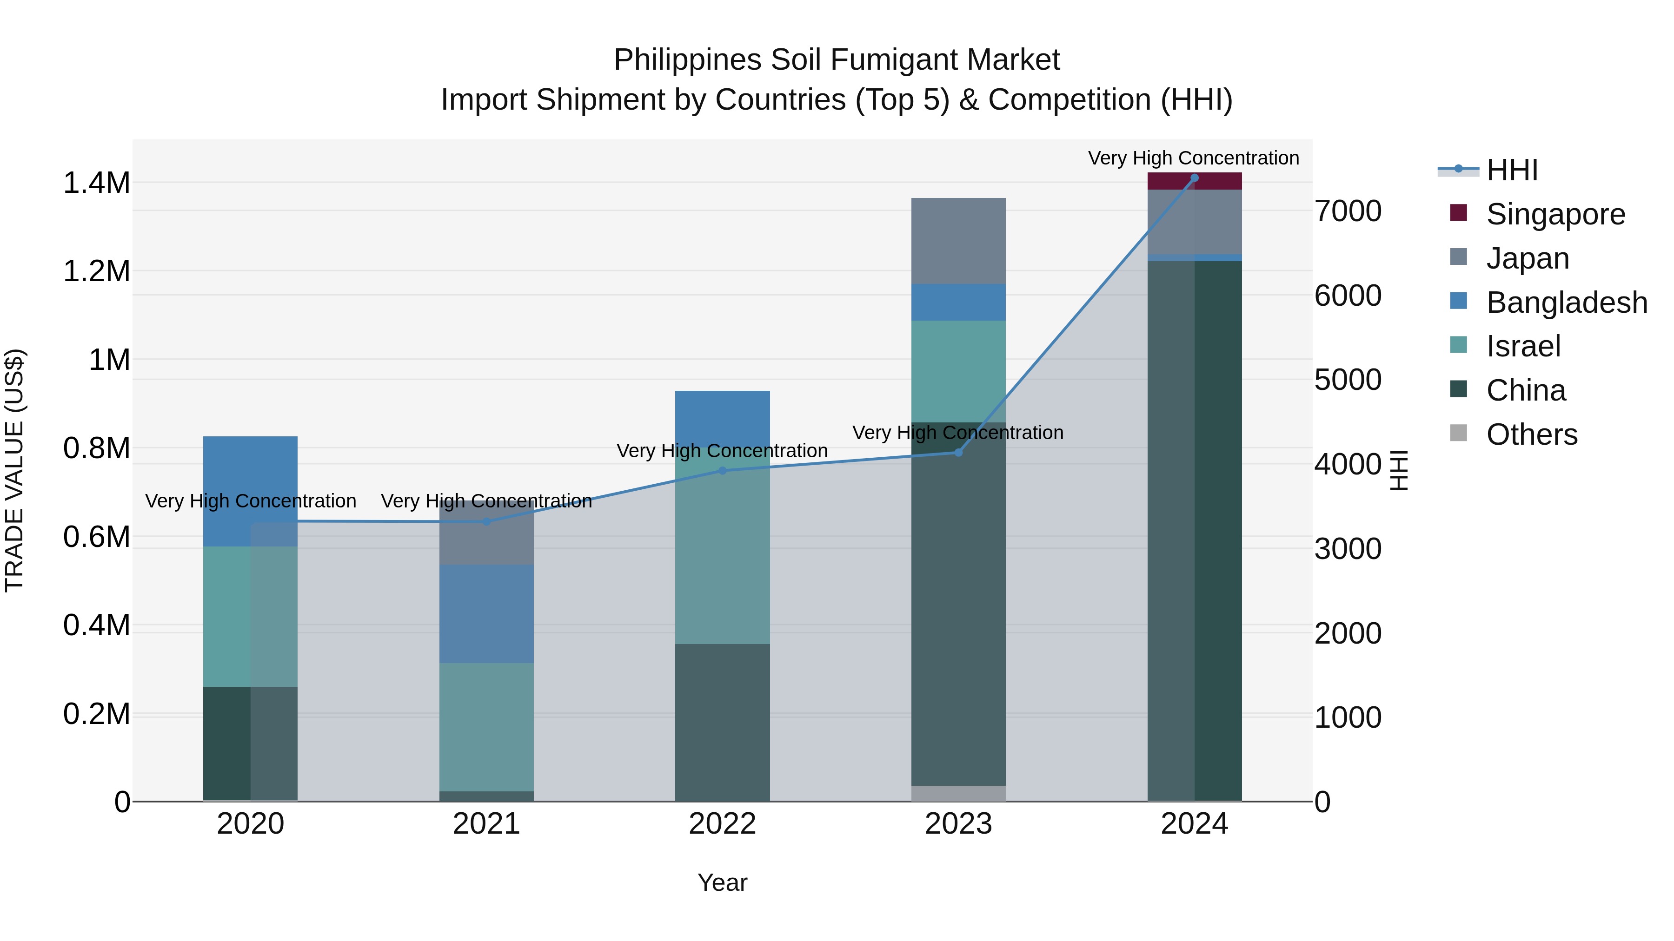Image resolution: width=1674 pixels, height=941 pixels.
Task: Select the 2021 HHI data point
Action: tap(487, 521)
